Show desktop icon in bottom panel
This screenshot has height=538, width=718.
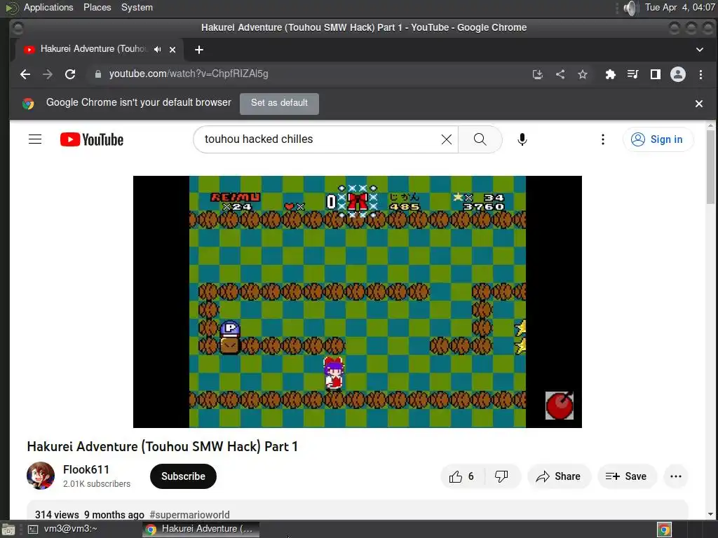tap(8, 530)
